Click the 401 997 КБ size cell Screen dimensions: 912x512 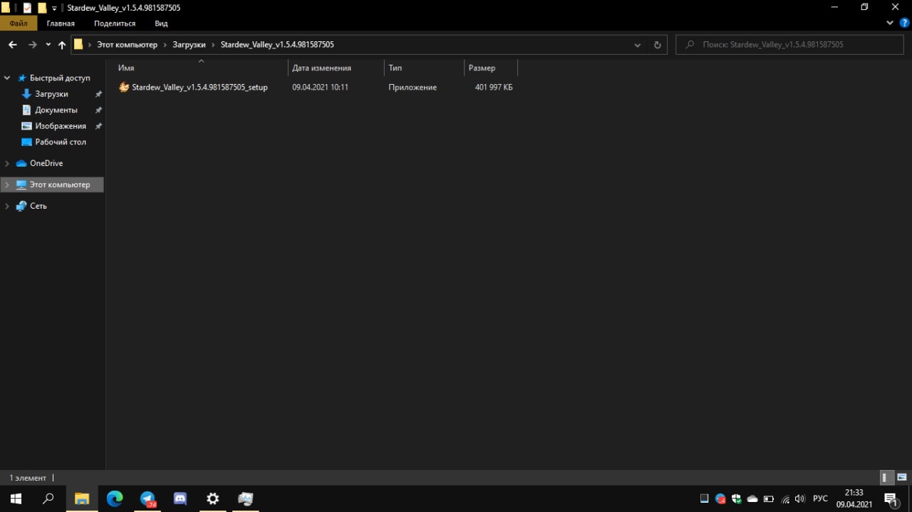[494, 88]
